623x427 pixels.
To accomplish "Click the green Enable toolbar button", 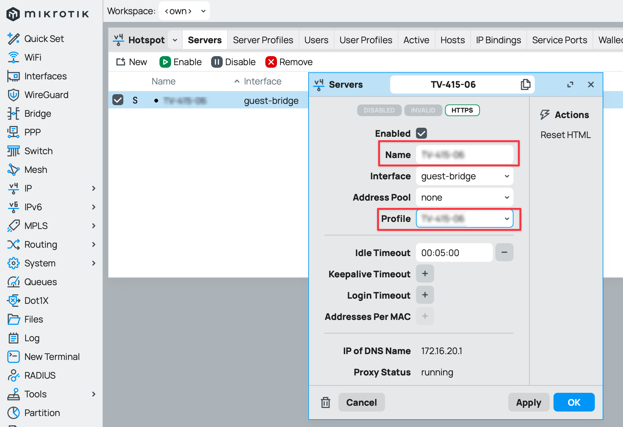I will (180, 62).
